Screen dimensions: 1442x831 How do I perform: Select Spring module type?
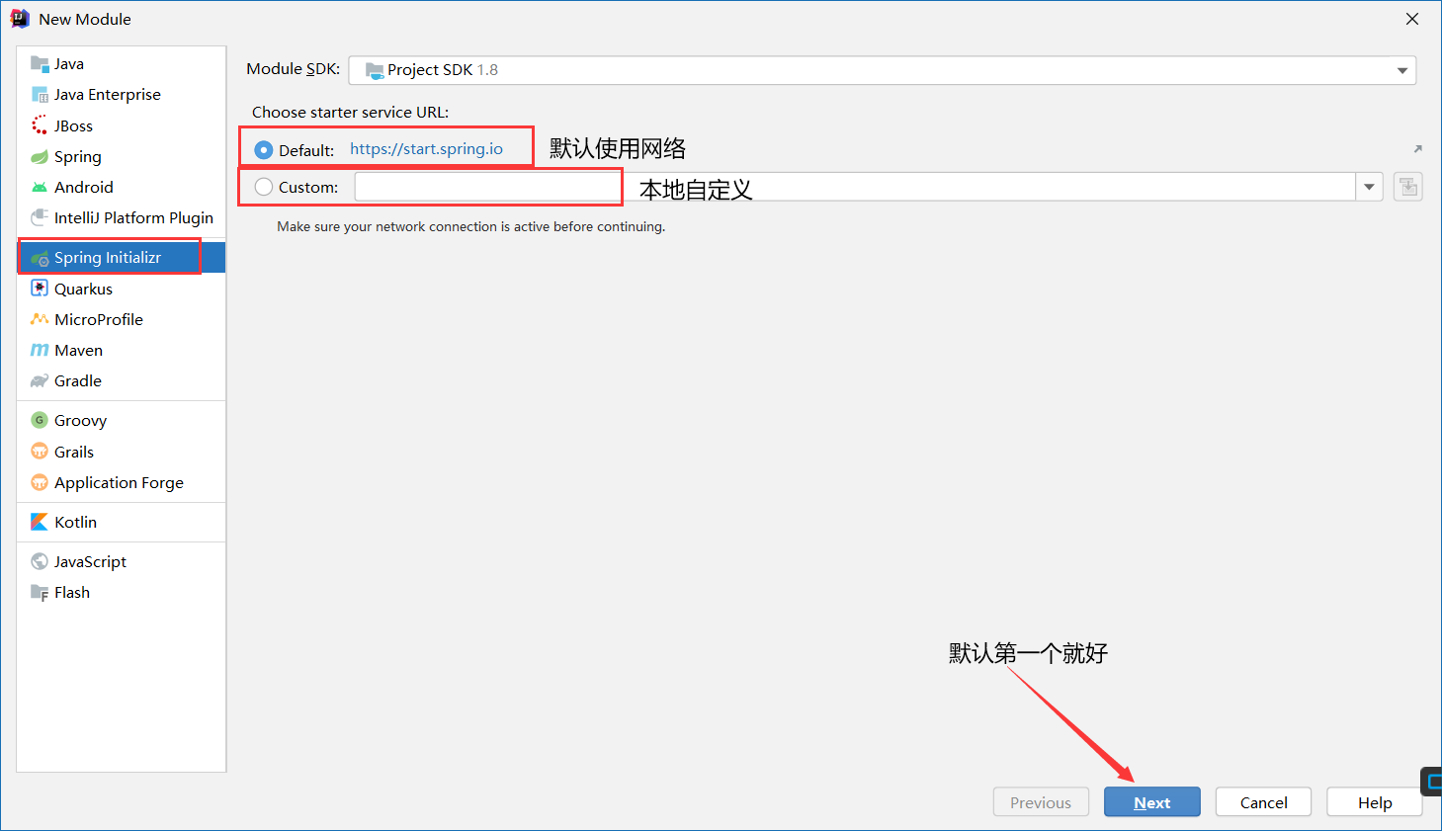pos(122,157)
